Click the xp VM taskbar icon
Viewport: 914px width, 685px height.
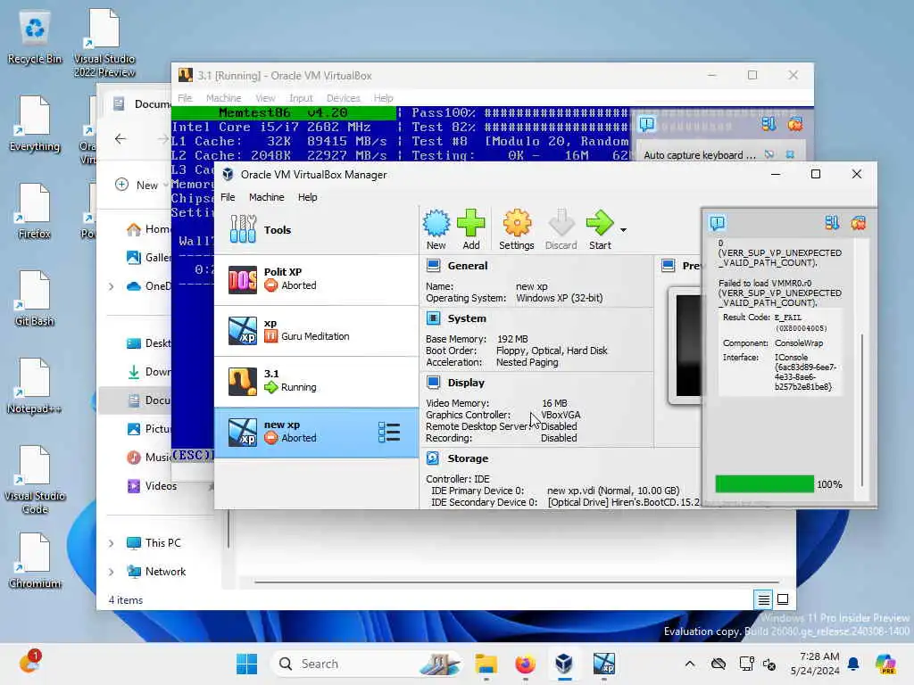coord(604,664)
